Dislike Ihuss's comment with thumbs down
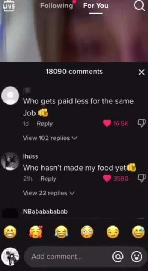Viewport: 148px width, 271px height. pos(142,178)
